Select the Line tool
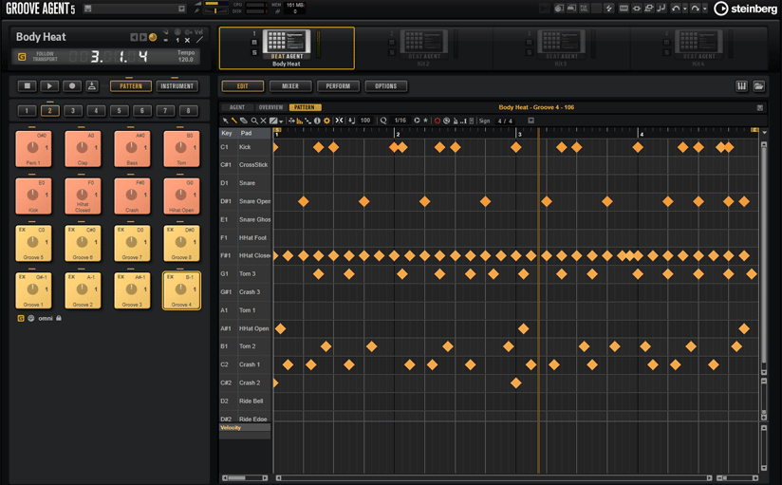The height and width of the screenshot is (485, 782). tap(273, 121)
